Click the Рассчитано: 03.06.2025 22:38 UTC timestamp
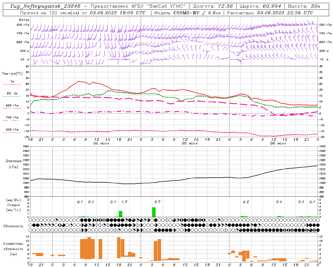This screenshot has width=333, height=267. (x=270, y=13)
